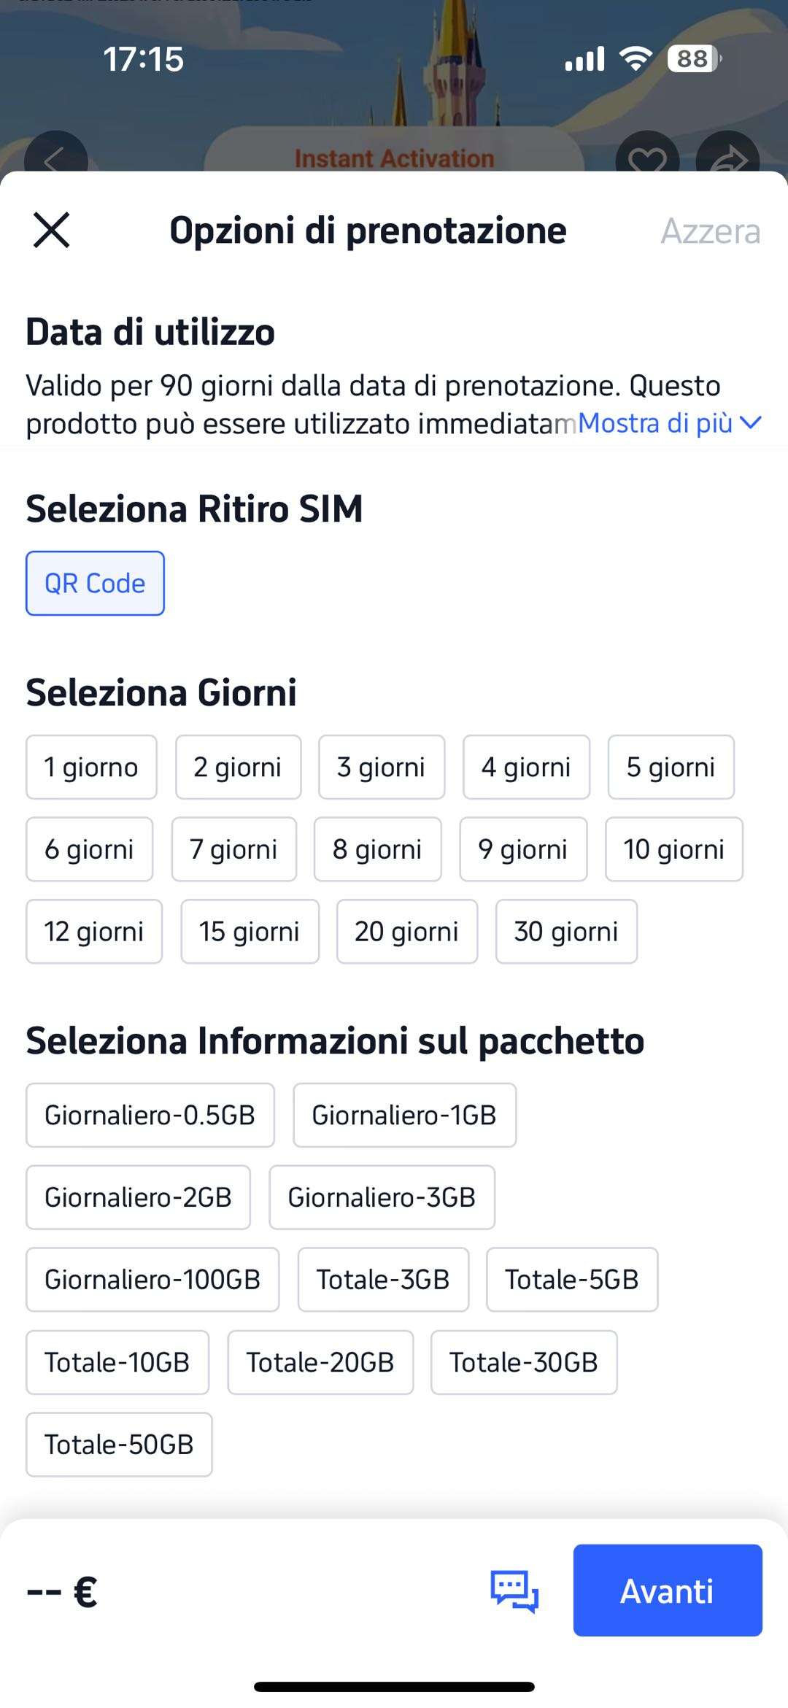Pick Giornaliero-0.5GB package
This screenshot has height=1708, width=788.
coord(150,1116)
